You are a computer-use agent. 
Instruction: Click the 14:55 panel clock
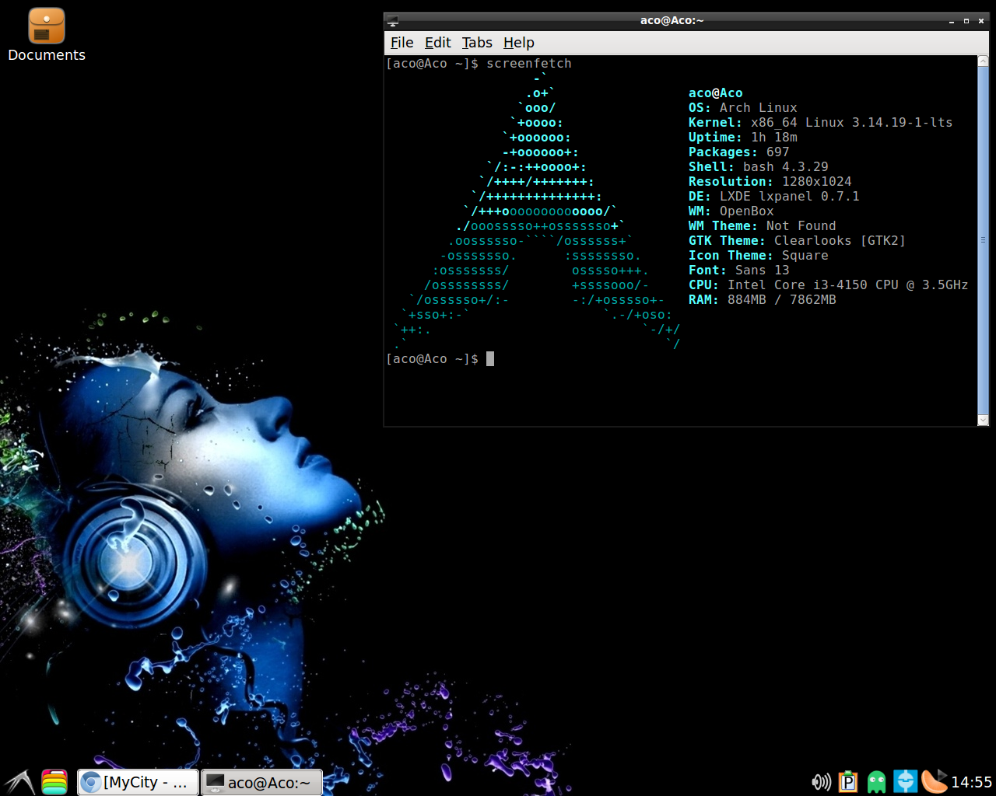tap(972, 782)
